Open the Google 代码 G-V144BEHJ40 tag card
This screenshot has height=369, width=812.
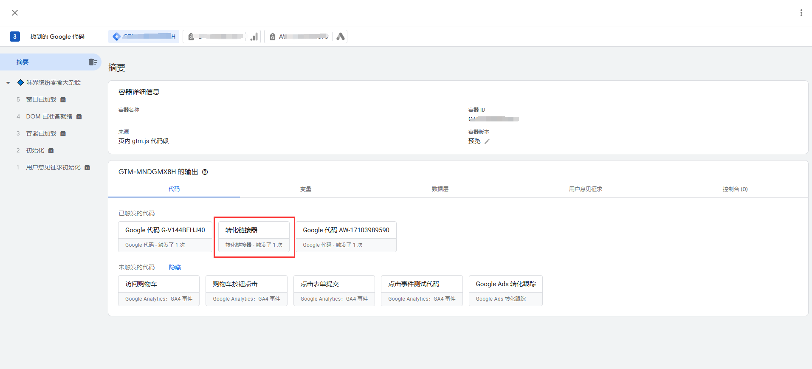pyautogui.click(x=165, y=237)
